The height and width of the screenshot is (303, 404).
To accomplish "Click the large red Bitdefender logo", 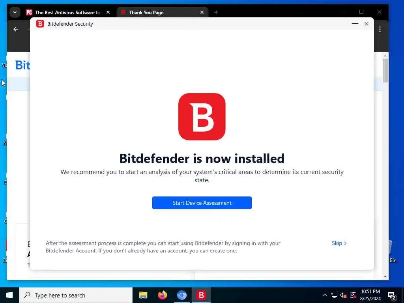I will [x=202, y=117].
